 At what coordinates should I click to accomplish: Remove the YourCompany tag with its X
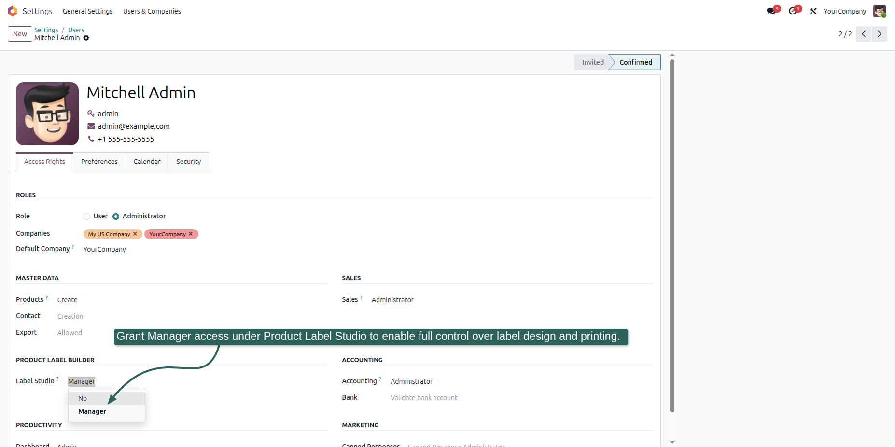click(191, 234)
